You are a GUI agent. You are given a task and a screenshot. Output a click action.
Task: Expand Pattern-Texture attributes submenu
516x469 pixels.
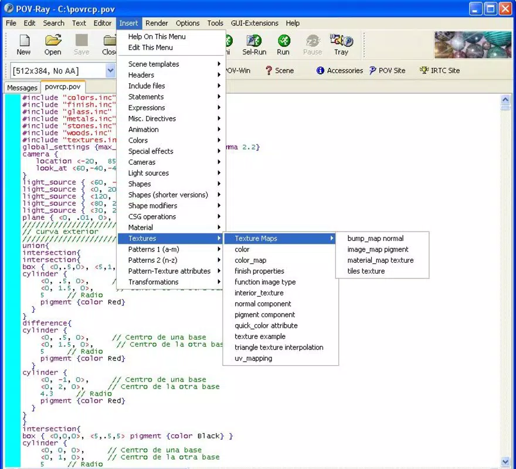tap(171, 271)
